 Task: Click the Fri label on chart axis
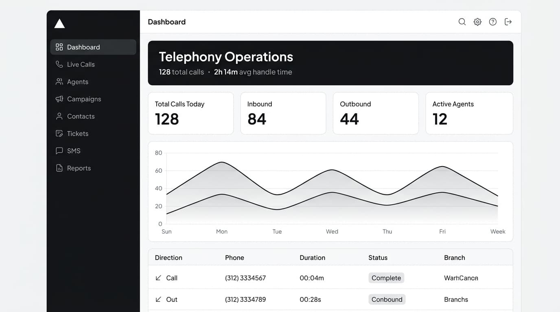click(442, 232)
